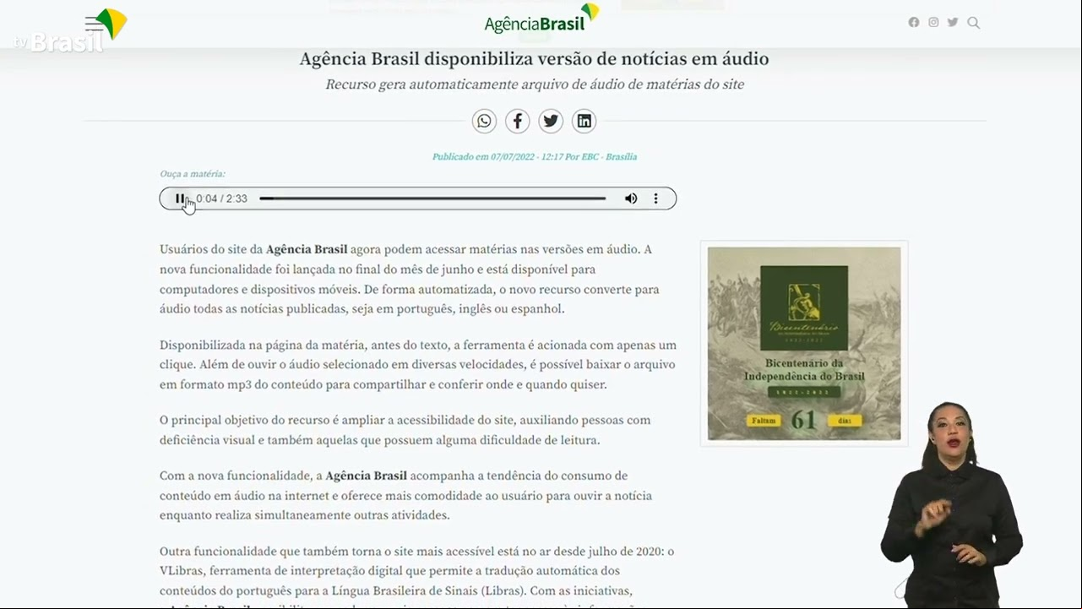1082x609 pixels.
Task: Share article via WhatsApp icon
Action: (484, 122)
